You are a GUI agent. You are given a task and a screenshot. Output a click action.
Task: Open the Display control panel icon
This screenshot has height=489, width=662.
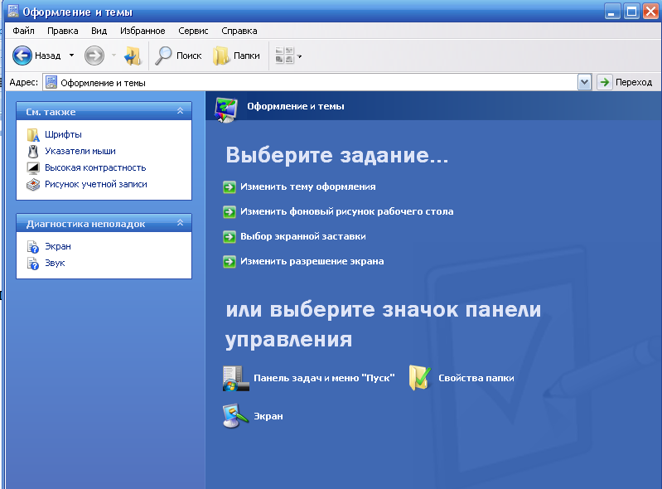coord(235,416)
